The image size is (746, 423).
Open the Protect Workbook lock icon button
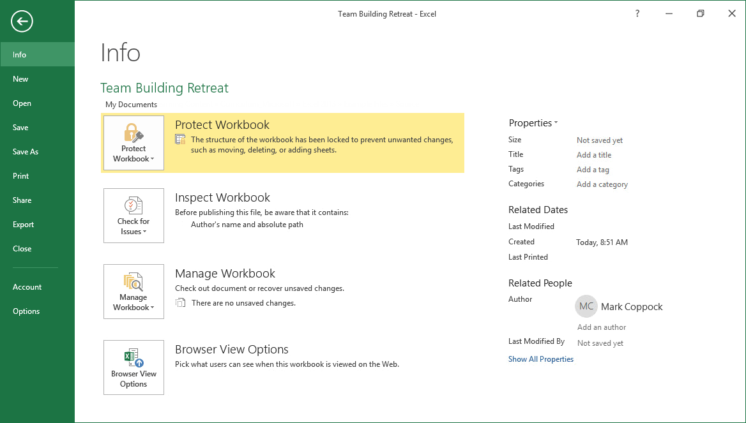pos(133,143)
